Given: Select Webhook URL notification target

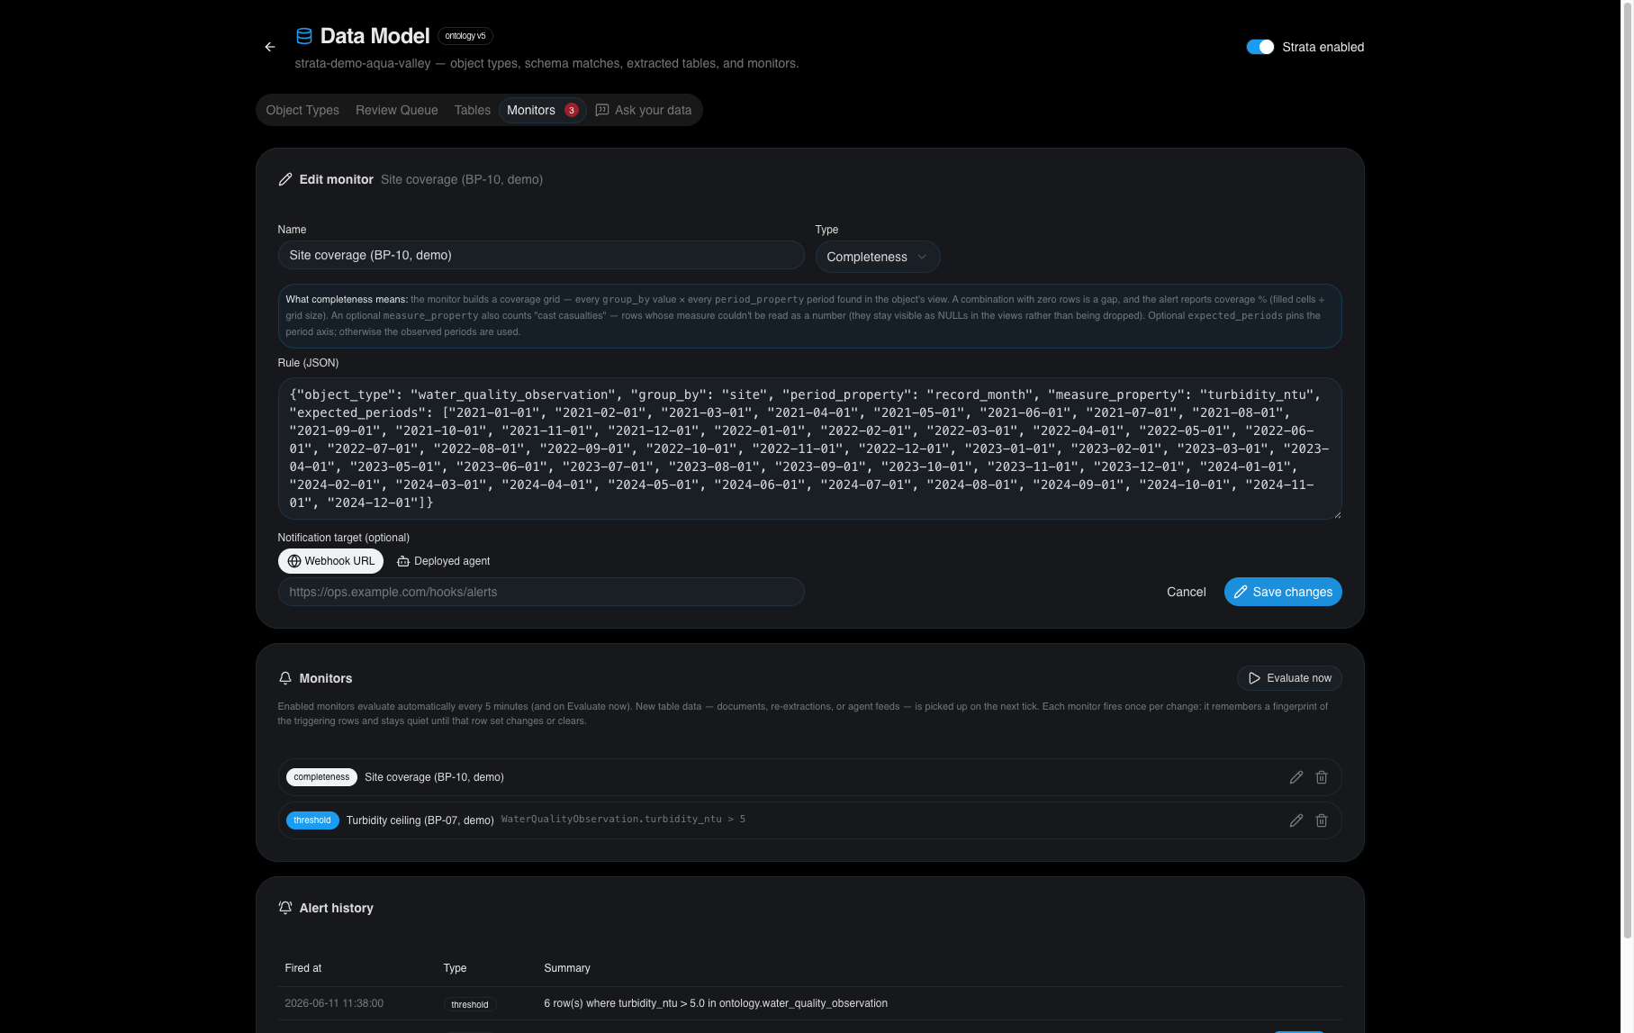Looking at the screenshot, I should (331, 561).
